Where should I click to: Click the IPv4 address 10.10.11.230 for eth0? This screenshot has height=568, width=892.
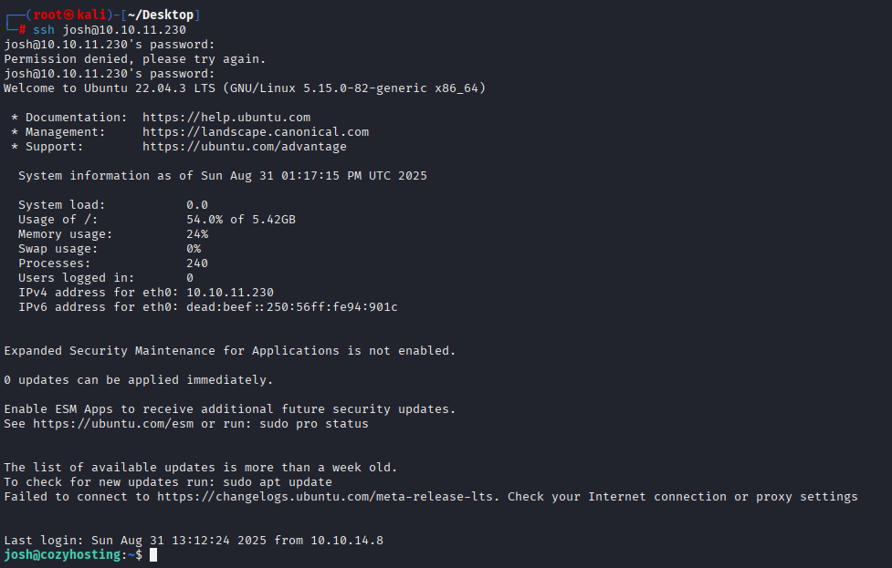(x=230, y=293)
